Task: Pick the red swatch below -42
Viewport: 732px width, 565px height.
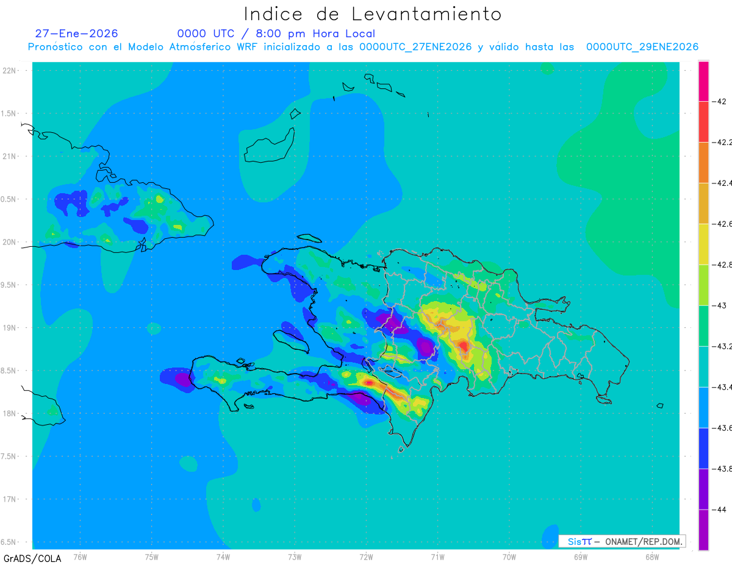Action: pos(703,122)
